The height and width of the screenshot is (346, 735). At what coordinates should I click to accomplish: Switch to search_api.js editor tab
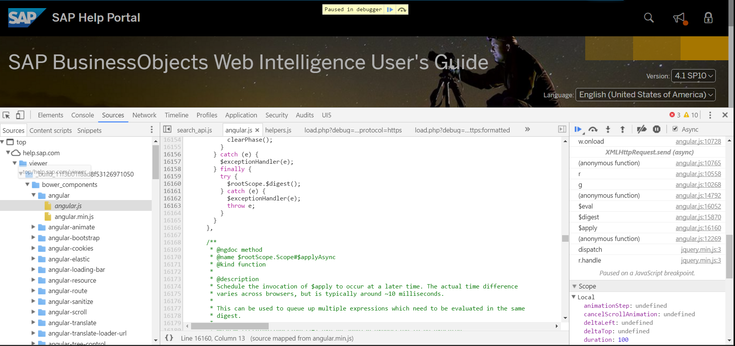point(195,130)
